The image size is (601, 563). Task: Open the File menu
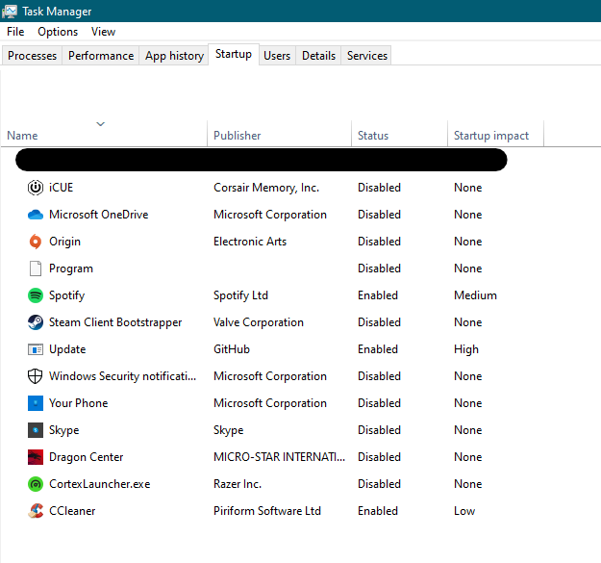[x=15, y=32]
